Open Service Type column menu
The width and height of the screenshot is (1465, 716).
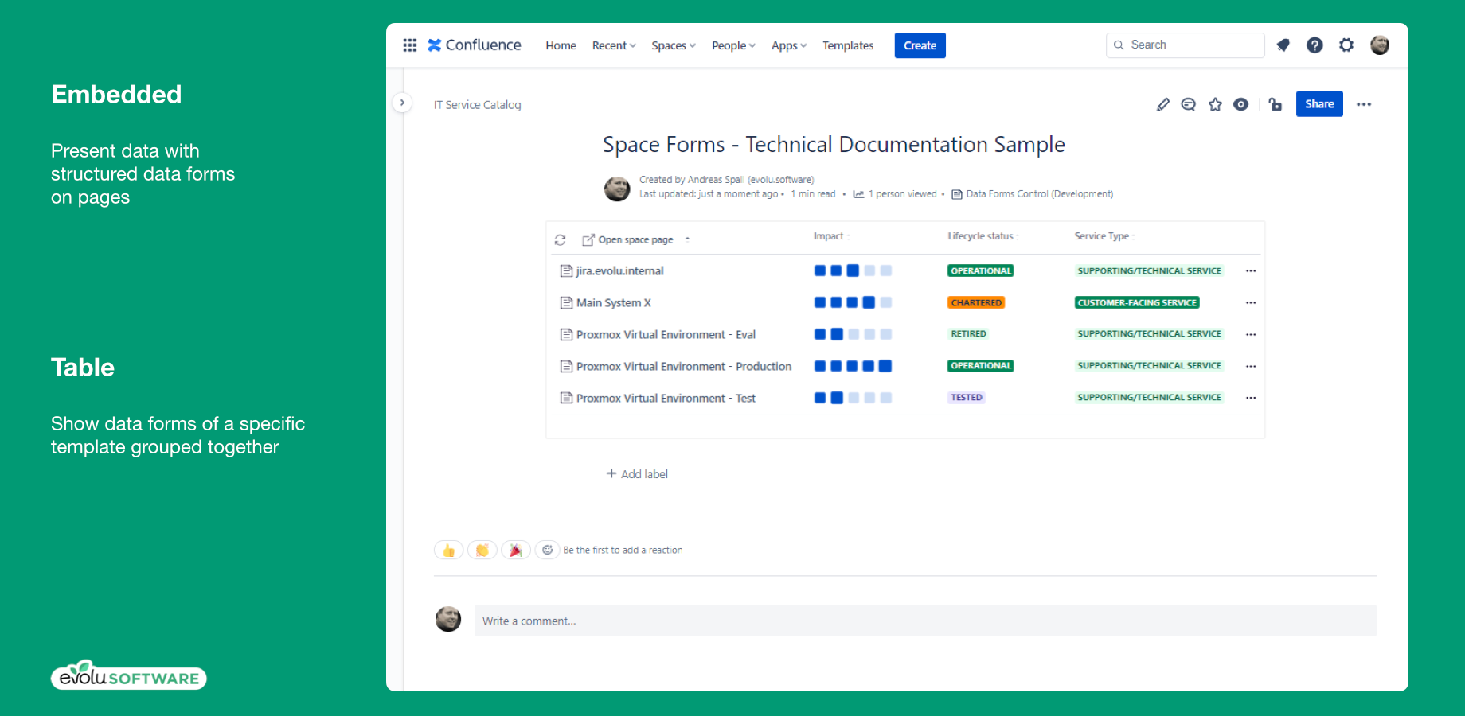coord(1133,237)
